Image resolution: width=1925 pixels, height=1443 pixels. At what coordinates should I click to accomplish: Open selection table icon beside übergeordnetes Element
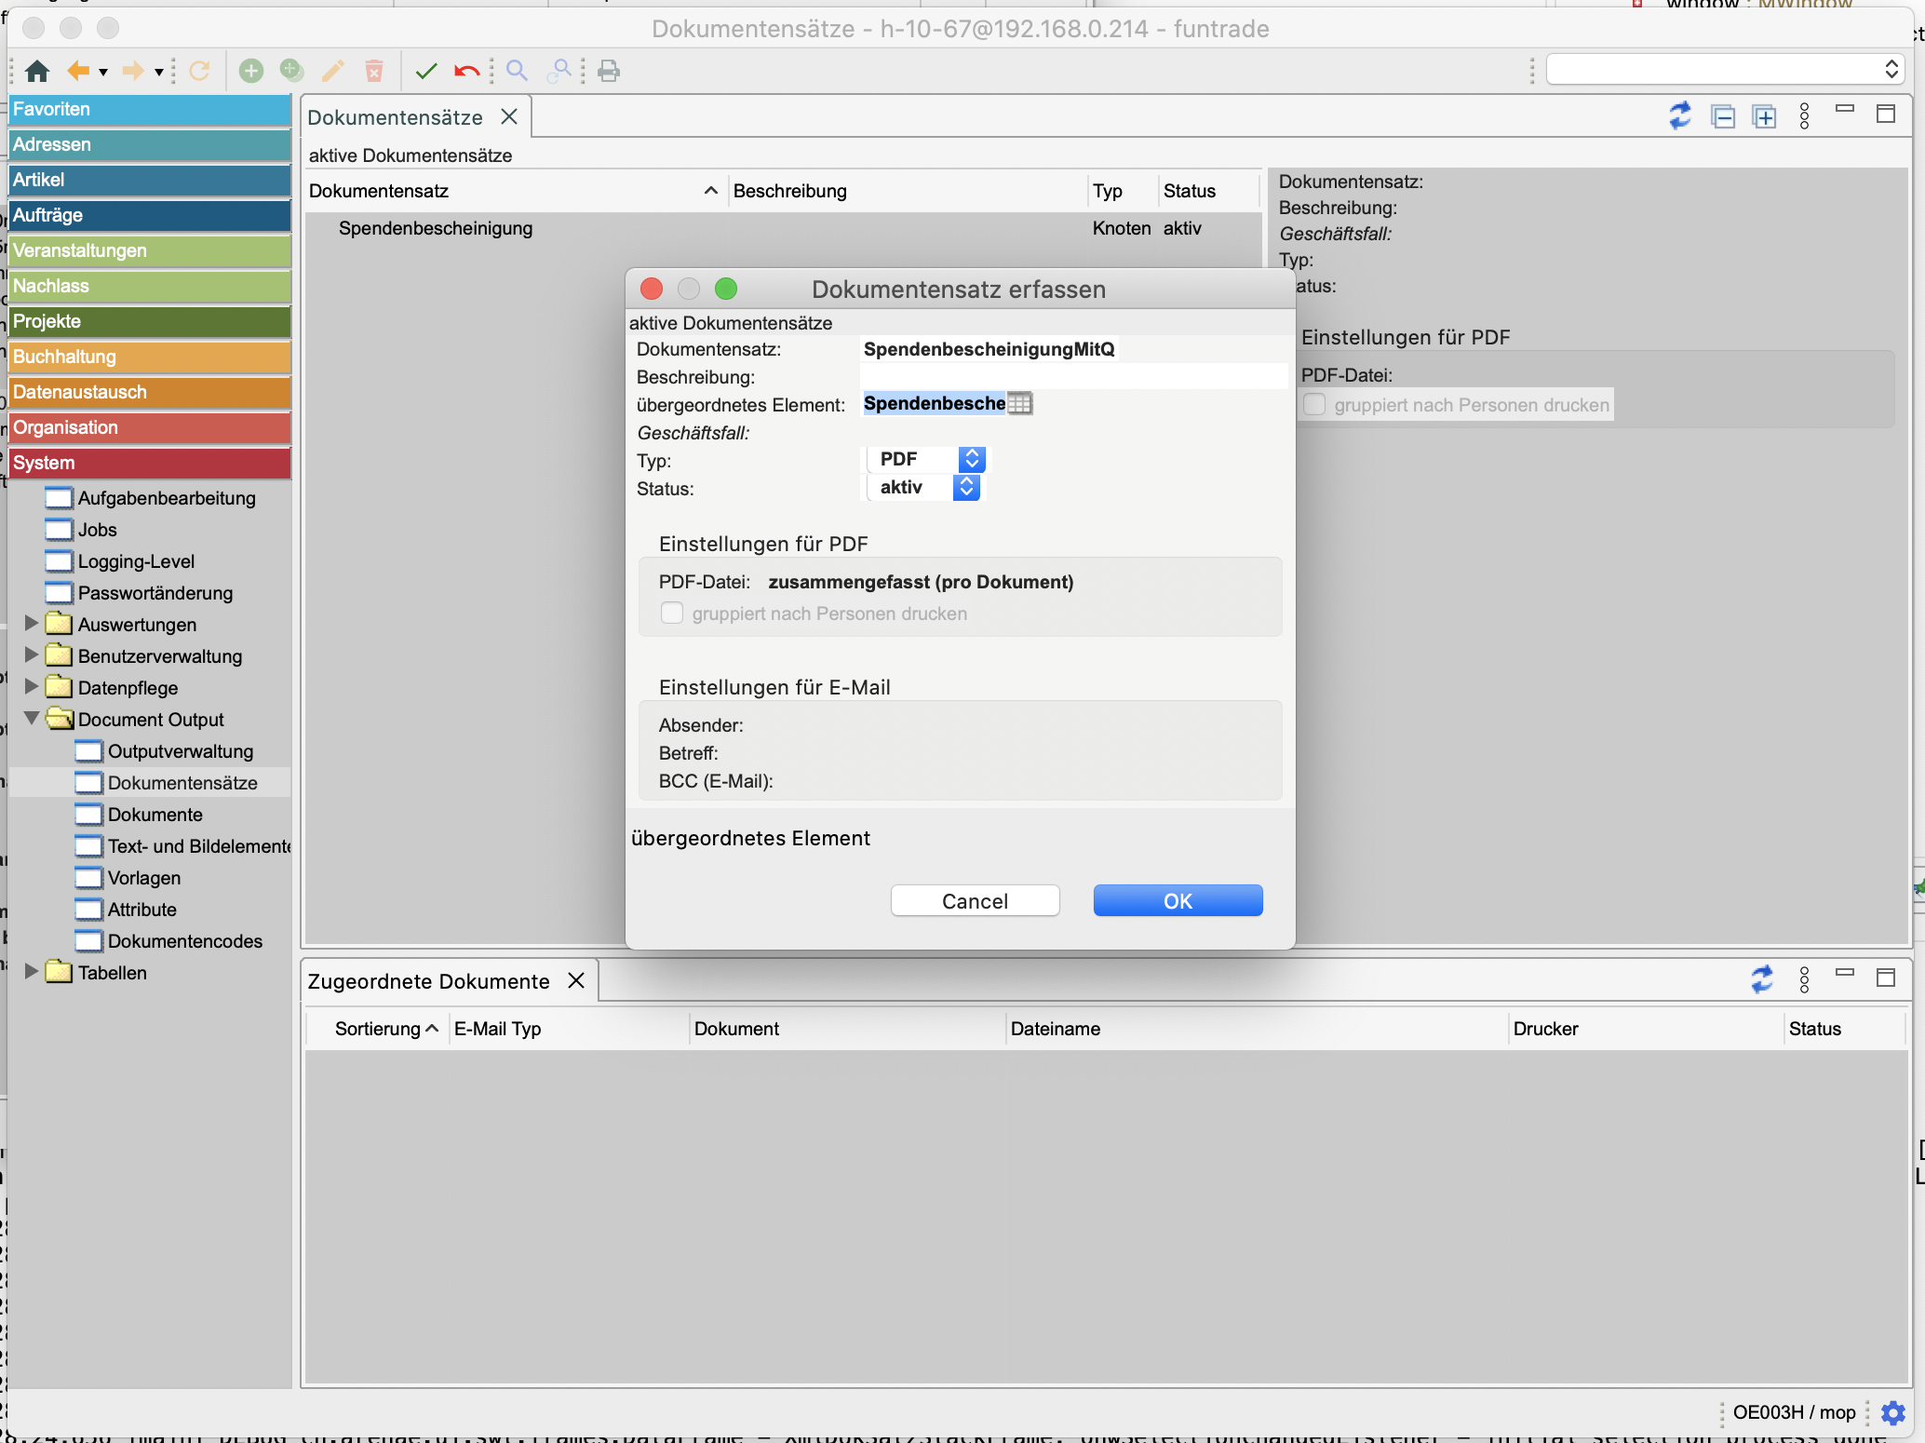point(1020,403)
